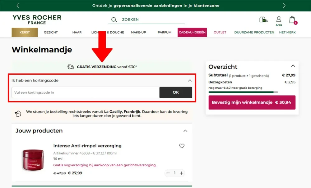
Task: Add product to wishlist with heart icon
Action: click(182, 146)
